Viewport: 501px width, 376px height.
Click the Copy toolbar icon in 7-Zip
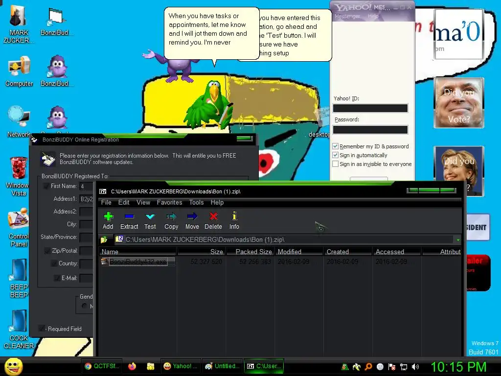click(171, 221)
